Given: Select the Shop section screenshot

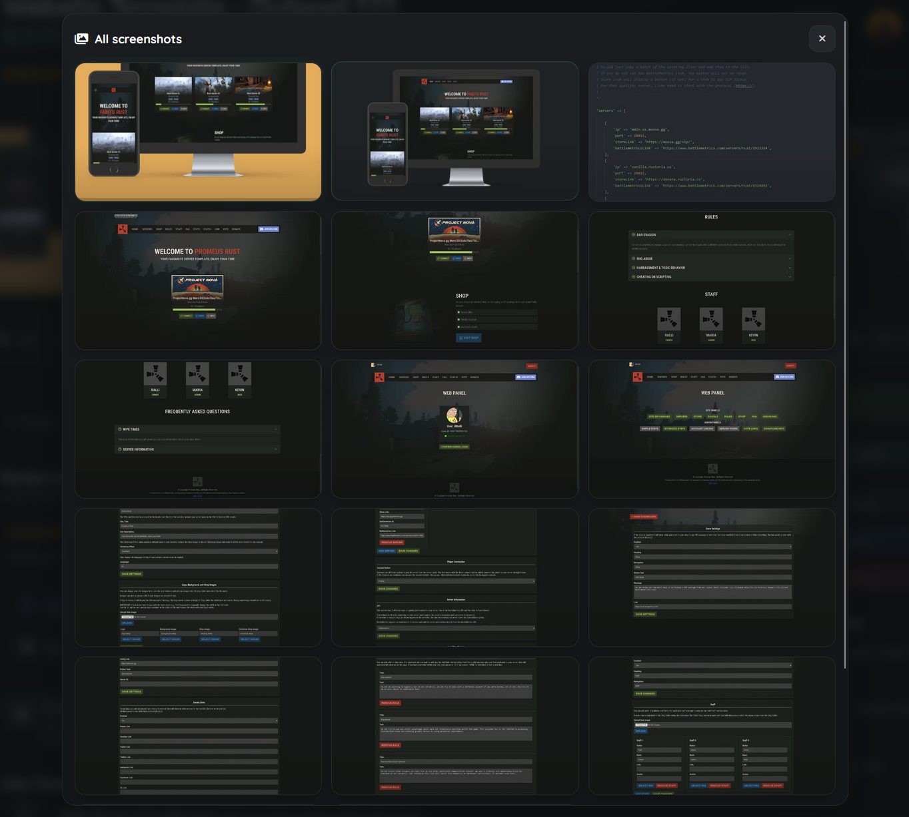Looking at the screenshot, I should [x=454, y=280].
